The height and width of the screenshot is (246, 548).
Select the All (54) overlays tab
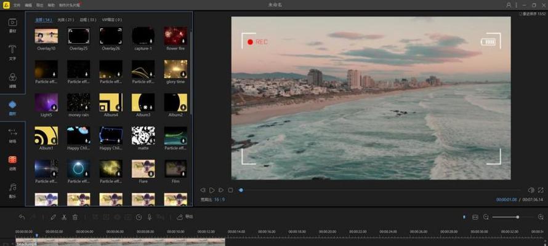(x=44, y=20)
